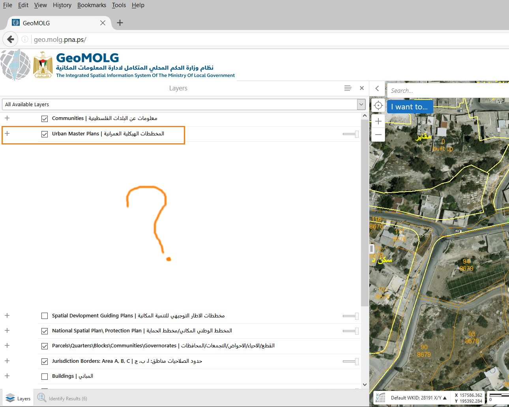The image size is (509, 407).
Task: Open the Identify Results (6) tab label
Action: click(68, 399)
